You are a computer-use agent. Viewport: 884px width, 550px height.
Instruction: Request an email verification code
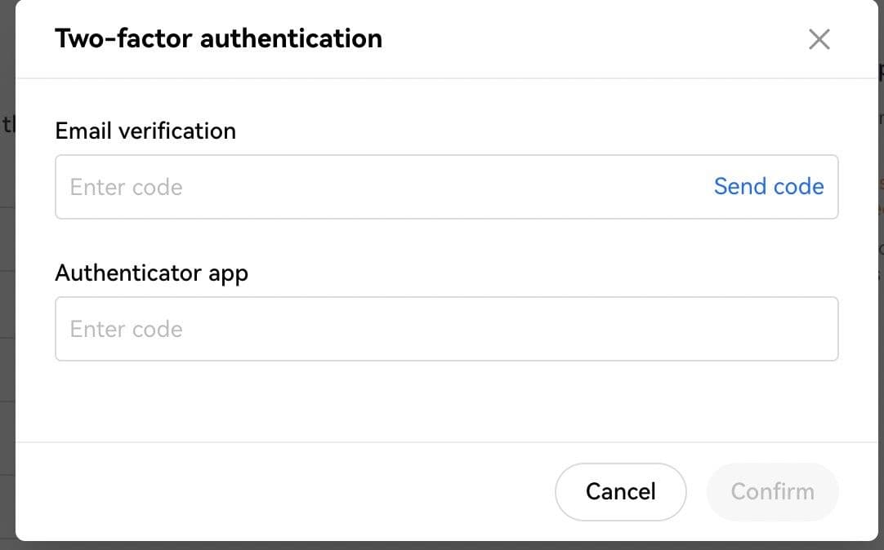click(768, 187)
